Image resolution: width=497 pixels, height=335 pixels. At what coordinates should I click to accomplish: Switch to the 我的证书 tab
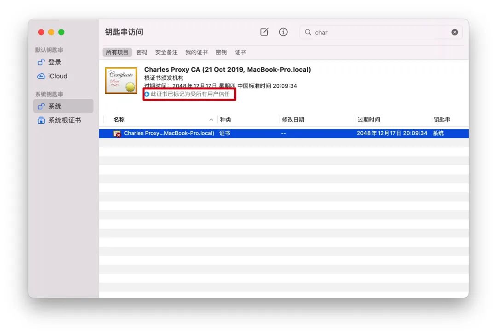click(x=196, y=52)
